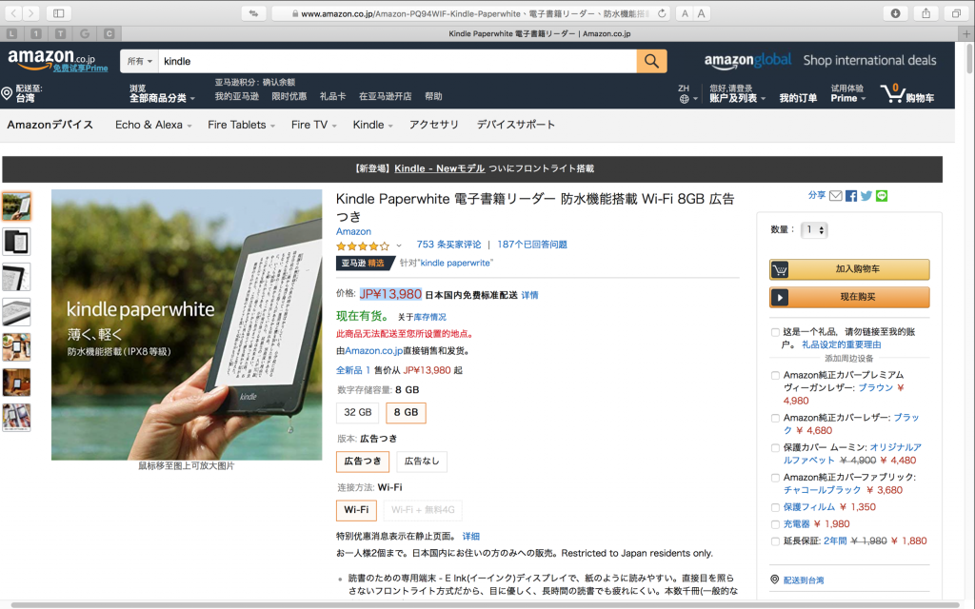The image size is (975, 609).
Task: Expand the 账户及列表 dropdown
Action: (738, 98)
